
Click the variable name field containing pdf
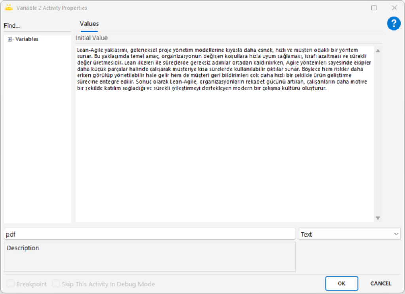tap(150, 234)
